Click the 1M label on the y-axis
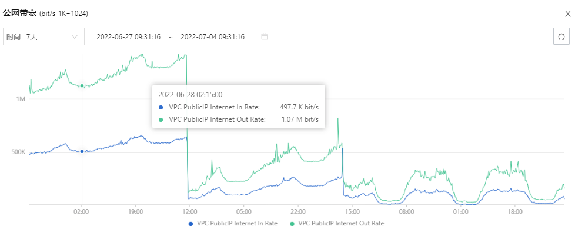This screenshot has width=575, height=239. 21,99
